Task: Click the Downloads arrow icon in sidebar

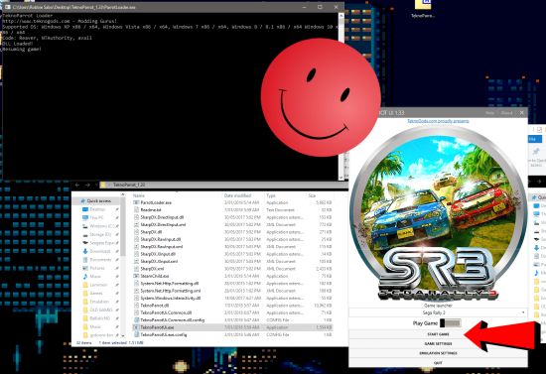Action: coord(85,251)
